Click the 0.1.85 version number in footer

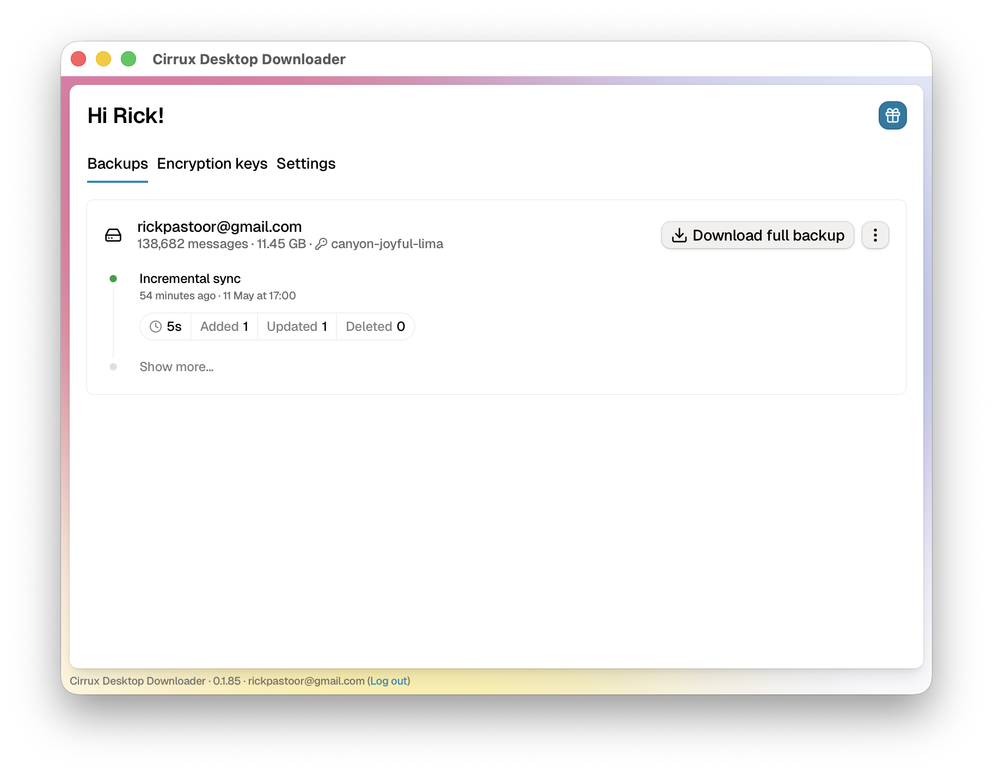(226, 681)
